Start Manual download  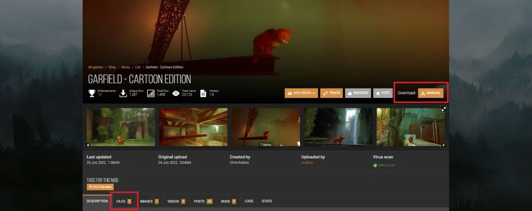[431, 93]
